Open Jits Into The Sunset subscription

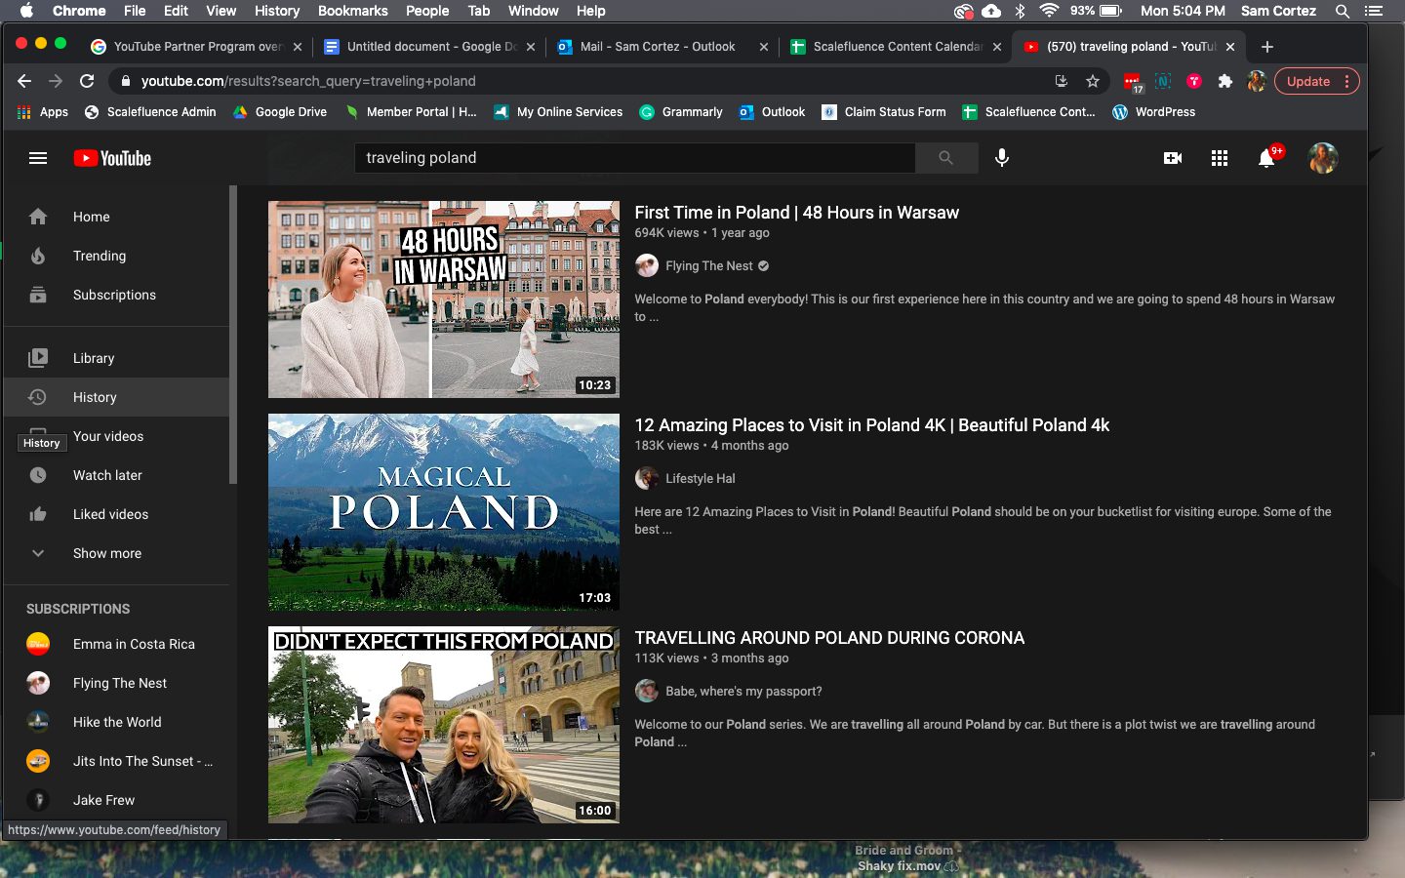tap(117, 761)
